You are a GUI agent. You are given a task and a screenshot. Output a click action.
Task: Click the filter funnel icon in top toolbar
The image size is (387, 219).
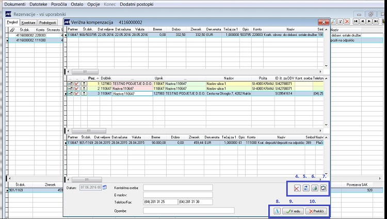point(340,22)
